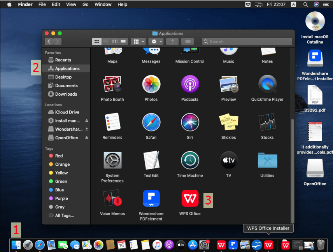This screenshot has height=252, width=333.
Task: Open the Stickies application
Action: pos(228,122)
